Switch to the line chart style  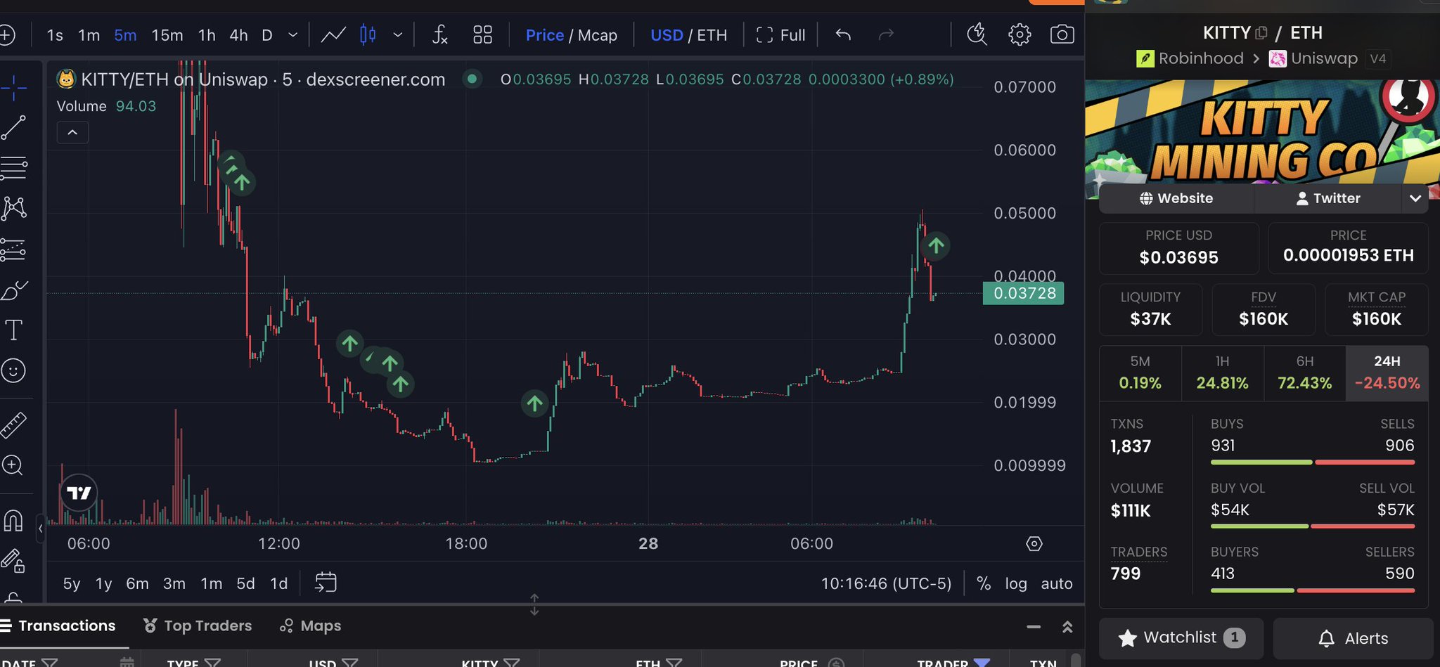[333, 34]
